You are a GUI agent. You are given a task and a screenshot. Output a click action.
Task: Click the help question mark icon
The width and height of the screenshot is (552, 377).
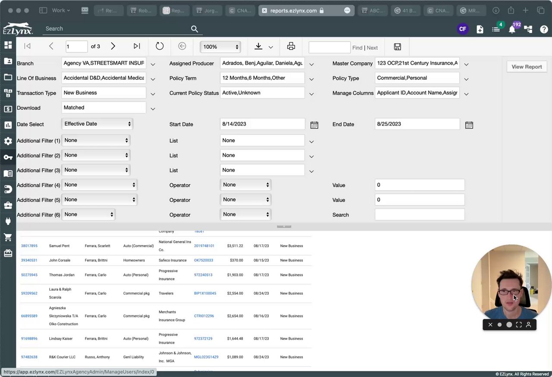tap(544, 29)
